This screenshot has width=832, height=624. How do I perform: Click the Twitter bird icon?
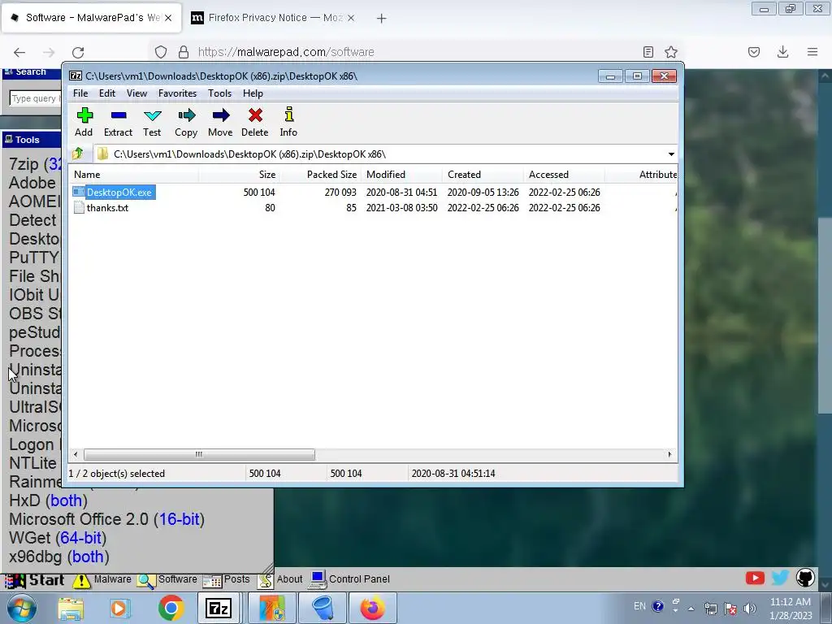pos(780,578)
